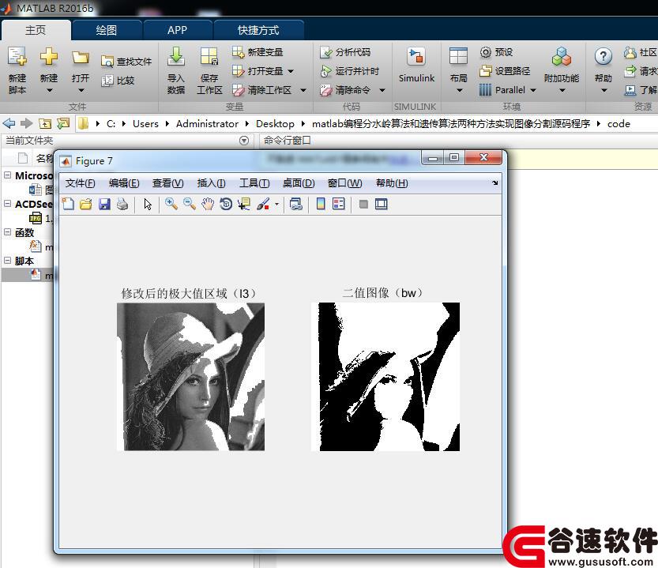Click Insert Colorbar icon in Figure 7
Screen dimensions: 658x568
pyautogui.click(x=321, y=205)
